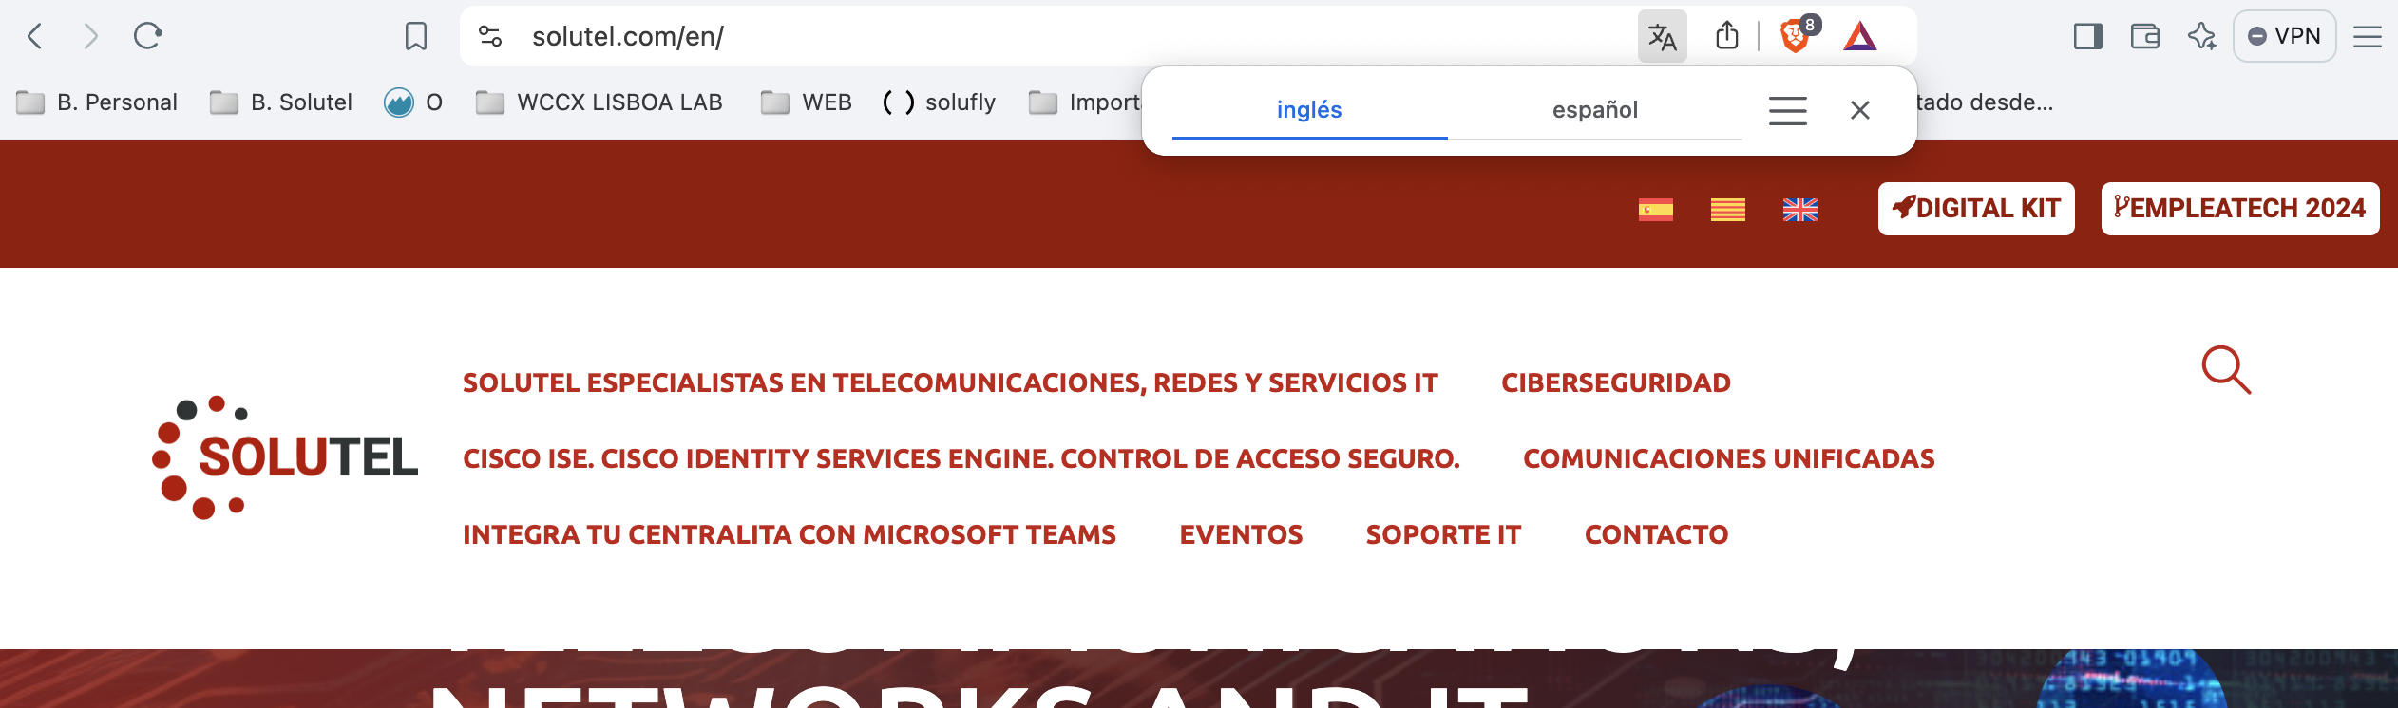This screenshot has width=2398, height=708.
Task: Open the O bookmark
Action: click(413, 102)
